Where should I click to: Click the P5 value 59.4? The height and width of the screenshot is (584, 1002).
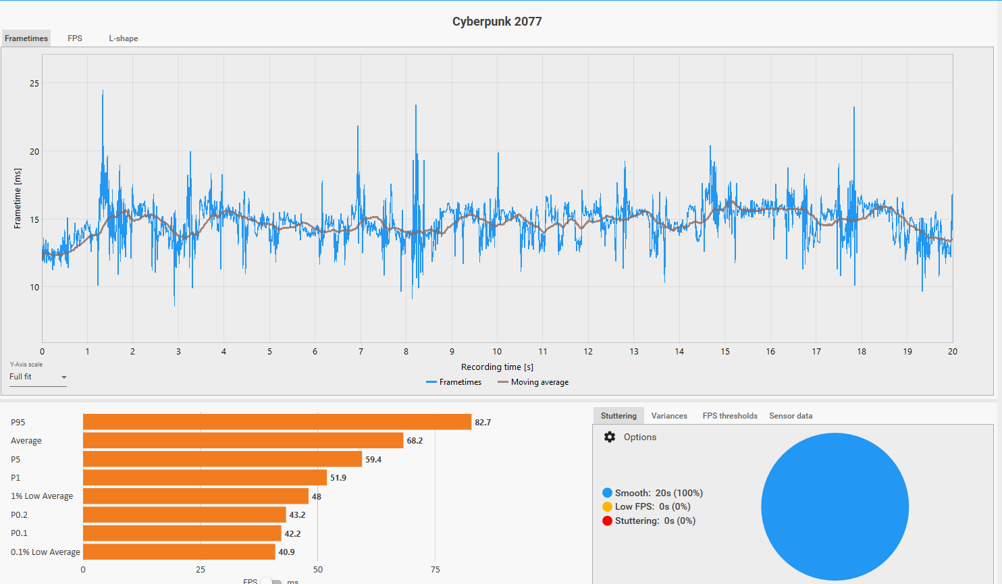(x=373, y=459)
